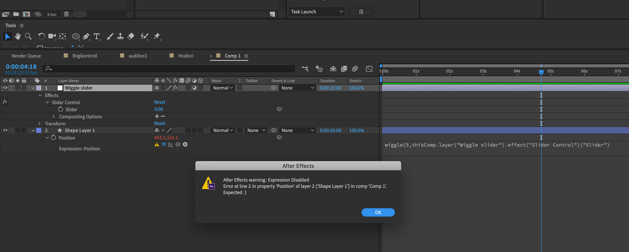The height and width of the screenshot is (252, 629).
Task: Select the Hand tool
Action: 18,36
